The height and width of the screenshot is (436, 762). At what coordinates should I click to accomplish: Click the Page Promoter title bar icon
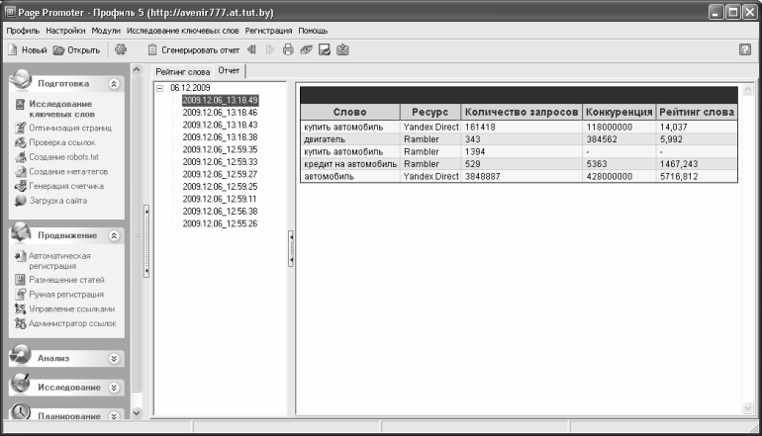(x=10, y=12)
